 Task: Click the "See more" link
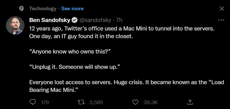[x=72, y=9]
